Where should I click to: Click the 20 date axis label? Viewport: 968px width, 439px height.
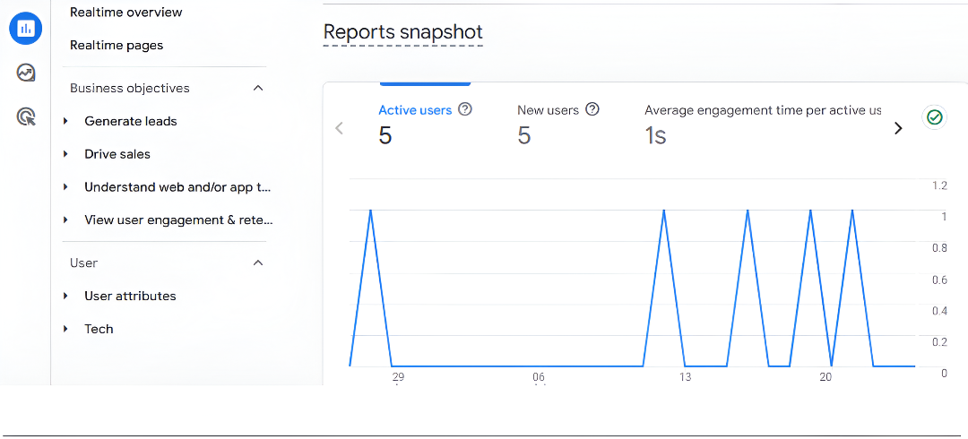825,377
